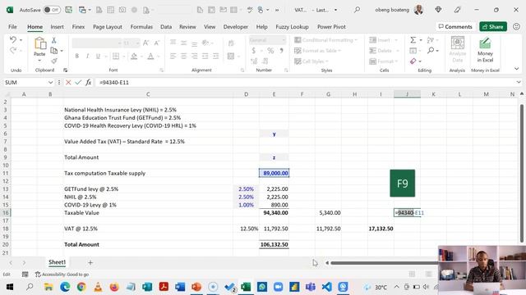Click the Ideas diamond icon in title bar
Viewport: 526px width, 295px height.
438,10
